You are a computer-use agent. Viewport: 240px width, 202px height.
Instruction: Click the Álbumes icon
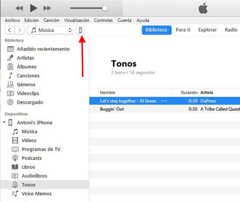(10, 67)
